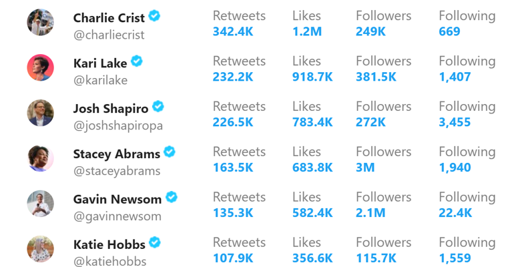Click Gavin Newsom's 22.4K following count
Screen dimensions: 524x267
(455, 213)
